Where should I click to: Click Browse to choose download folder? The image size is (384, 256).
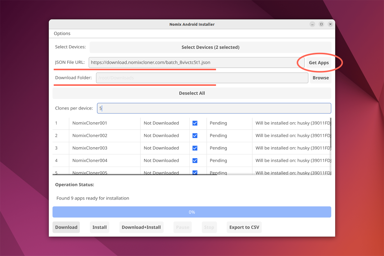[321, 78]
